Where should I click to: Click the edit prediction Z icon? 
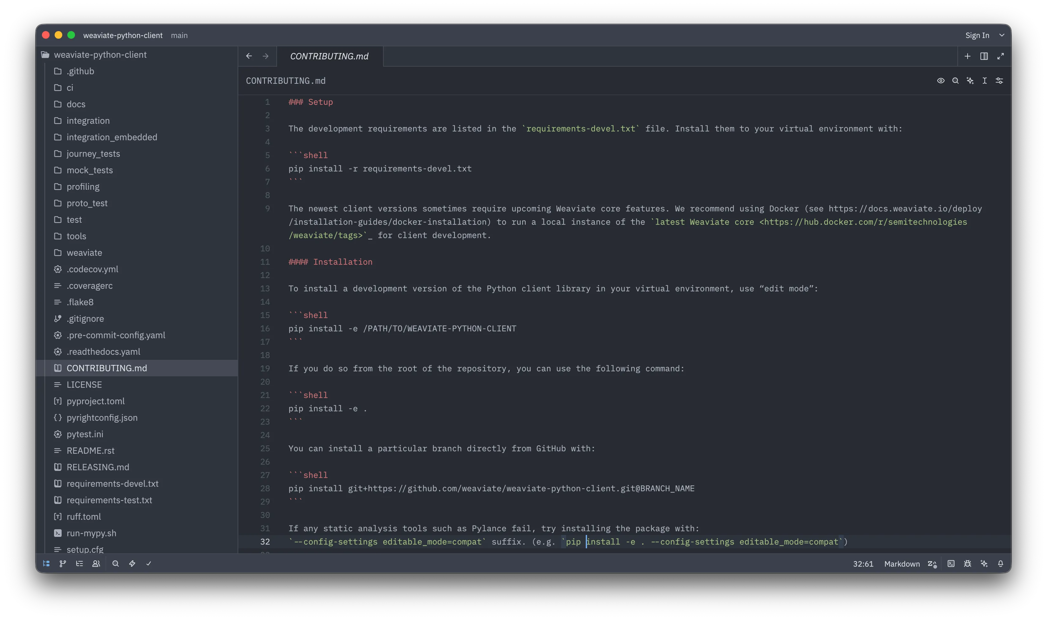932,564
